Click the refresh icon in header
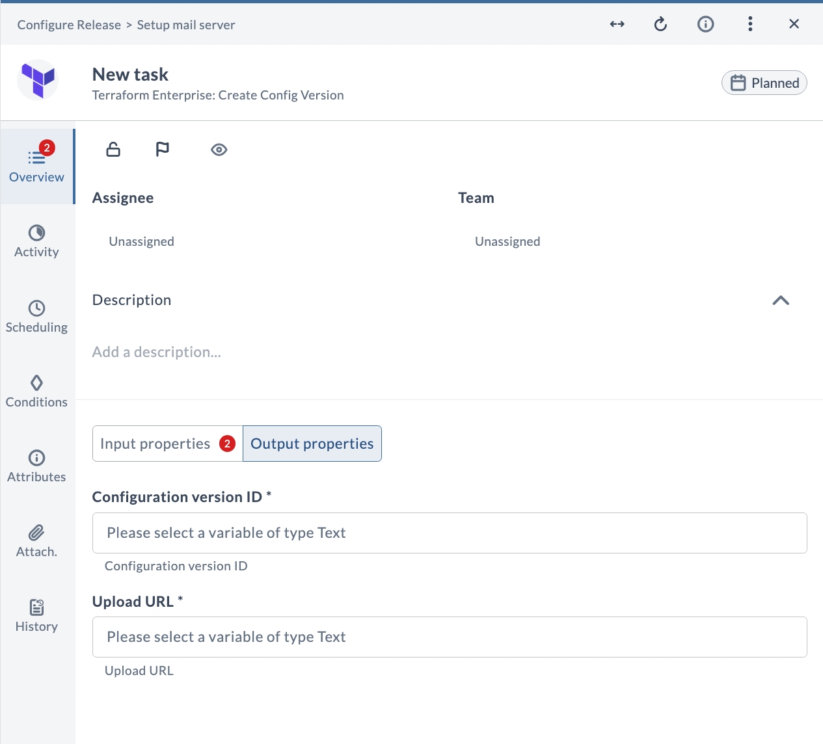823x744 pixels. [660, 25]
